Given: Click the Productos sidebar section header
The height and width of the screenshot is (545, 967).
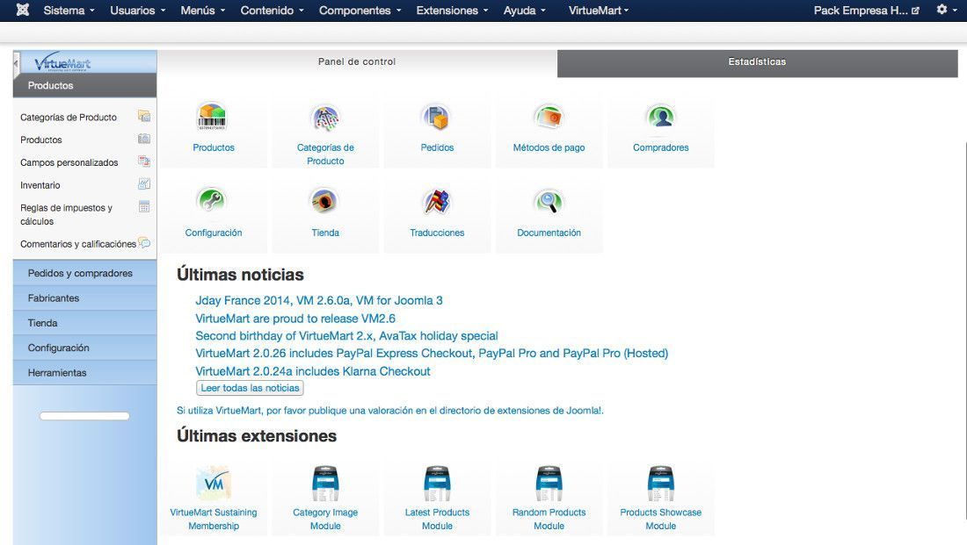Looking at the screenshot, I should 84,86.
